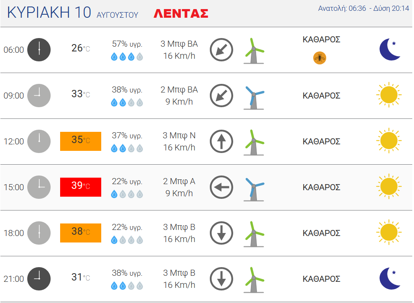
Task: Click the orange 35°C temperature box
Action: click(80, 141)
